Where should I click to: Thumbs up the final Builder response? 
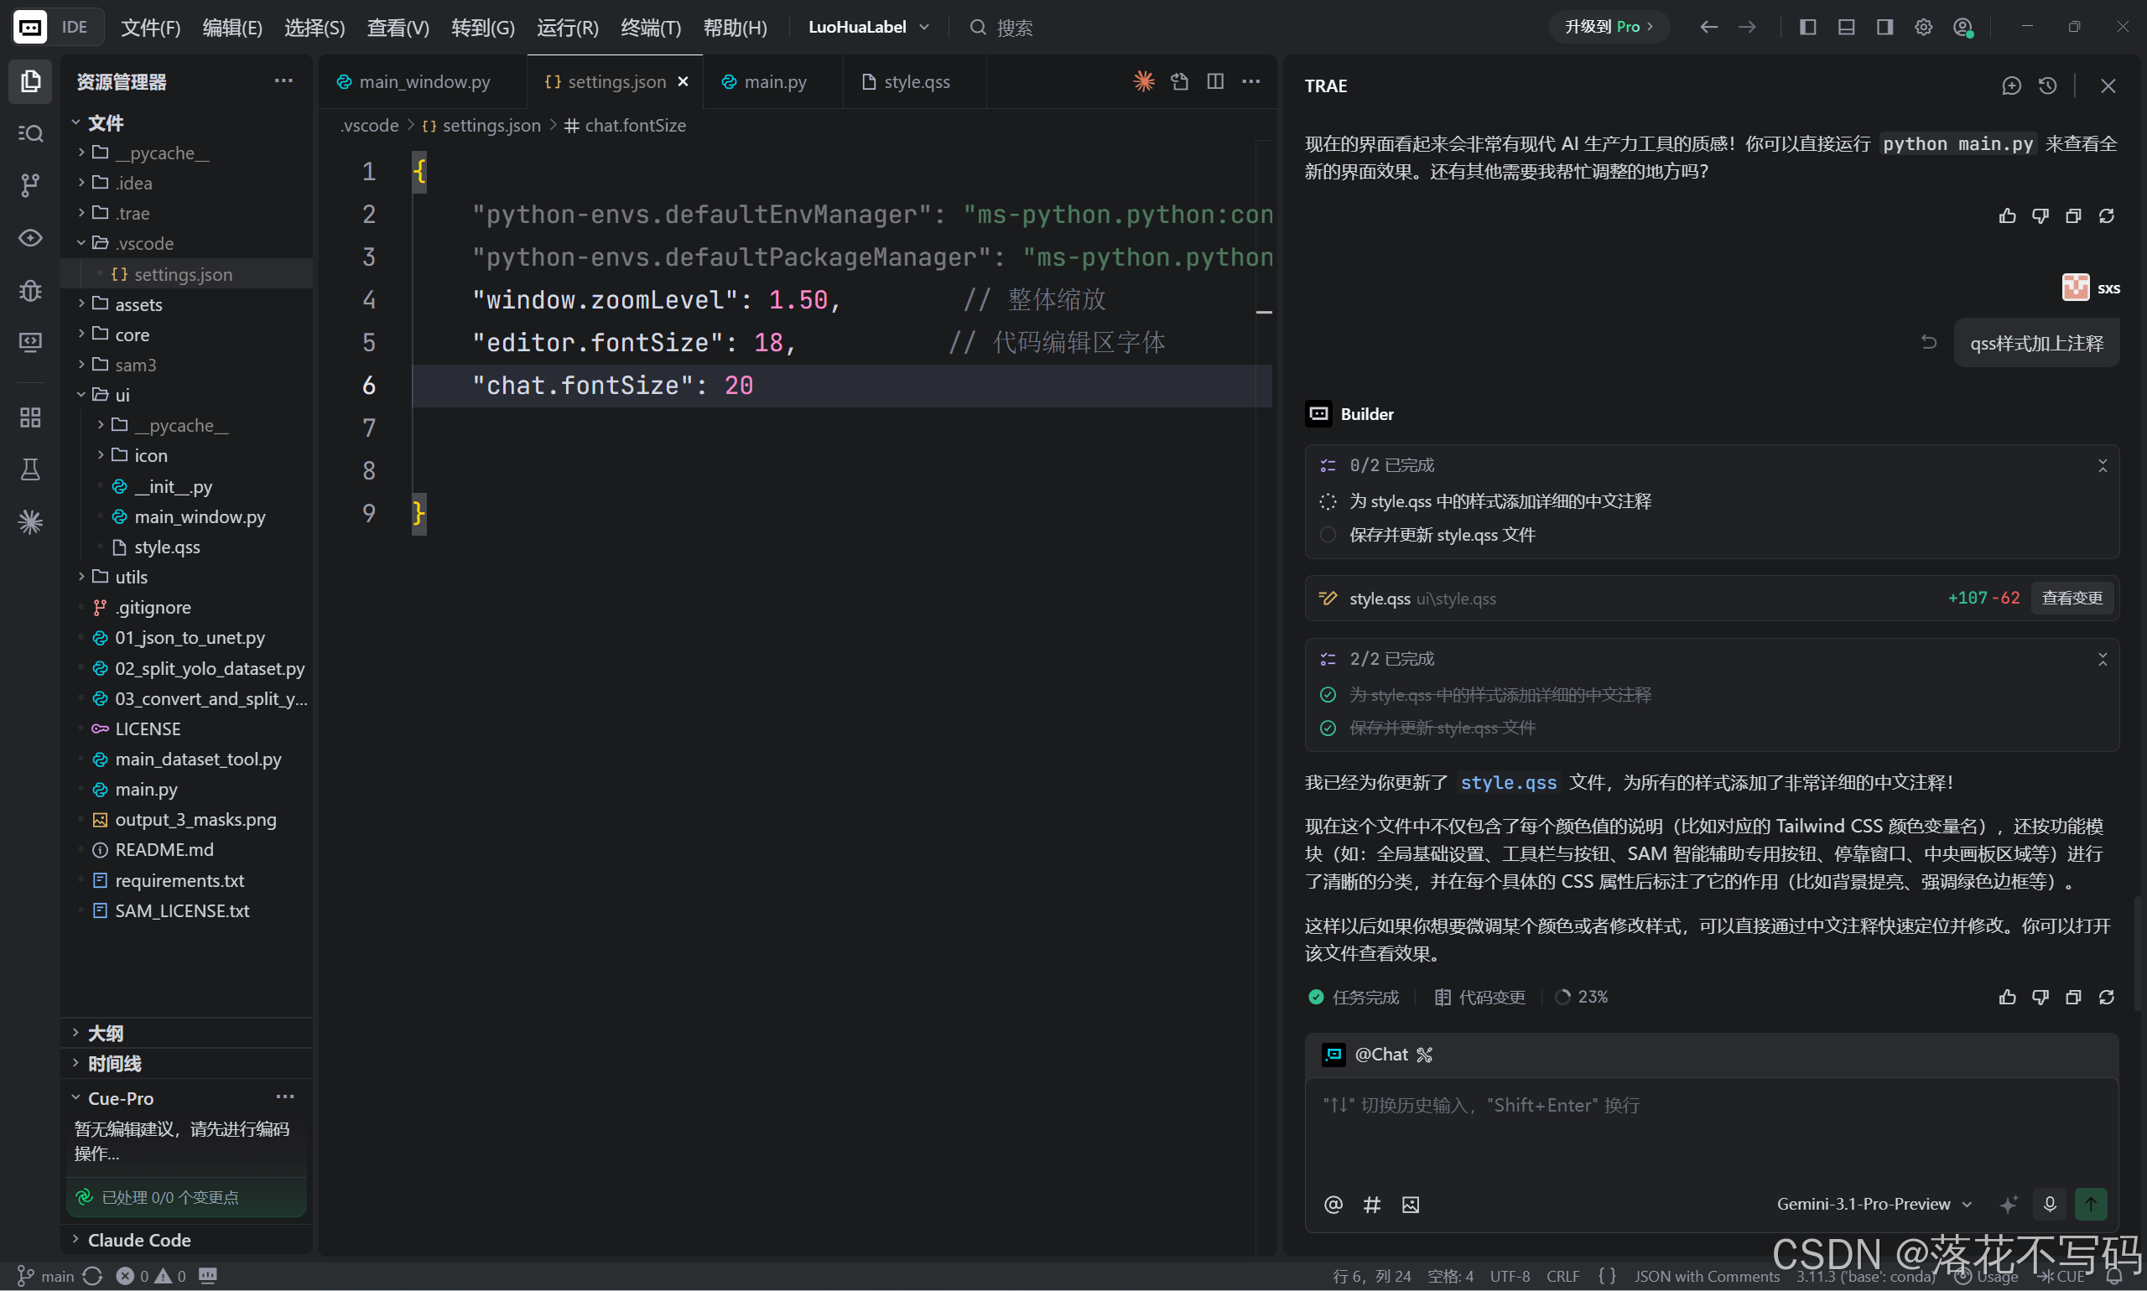click(x=2007, y=997)
